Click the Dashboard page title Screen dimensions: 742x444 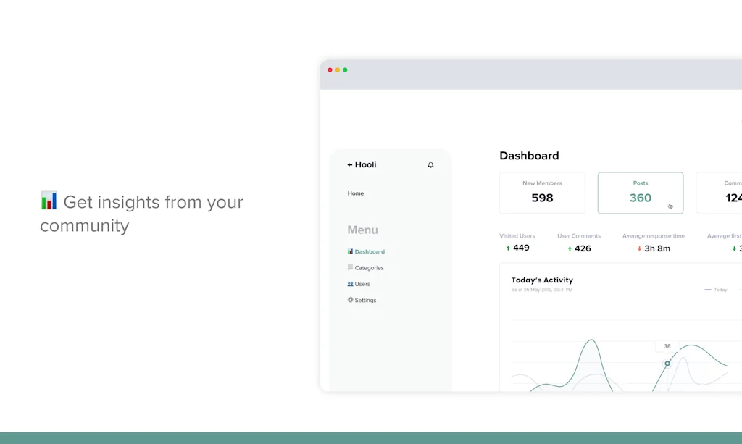[x=529, y=156]
